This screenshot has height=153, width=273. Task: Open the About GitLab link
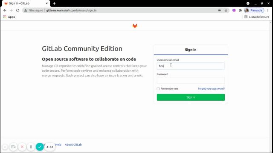pos(73,144)
